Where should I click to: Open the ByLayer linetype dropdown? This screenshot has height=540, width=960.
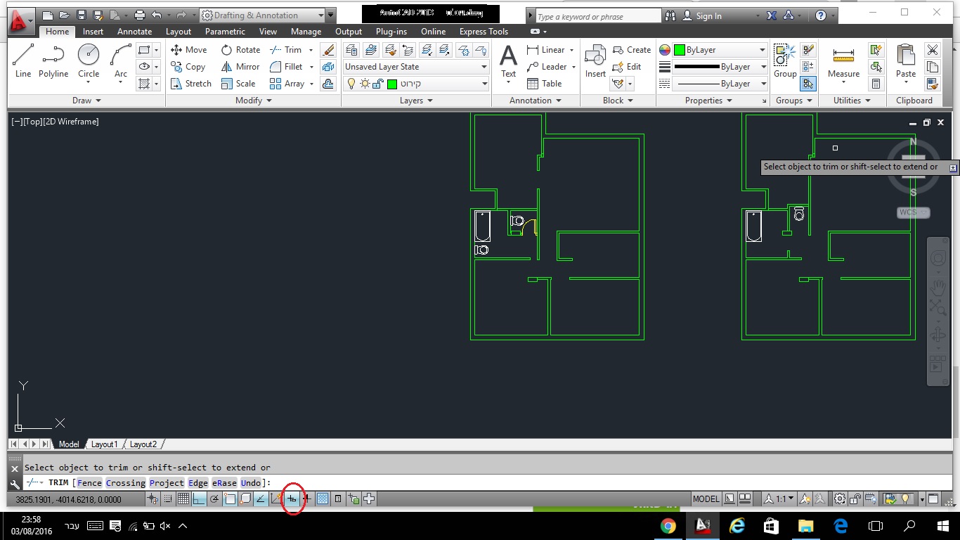click(x=720, y=84)
